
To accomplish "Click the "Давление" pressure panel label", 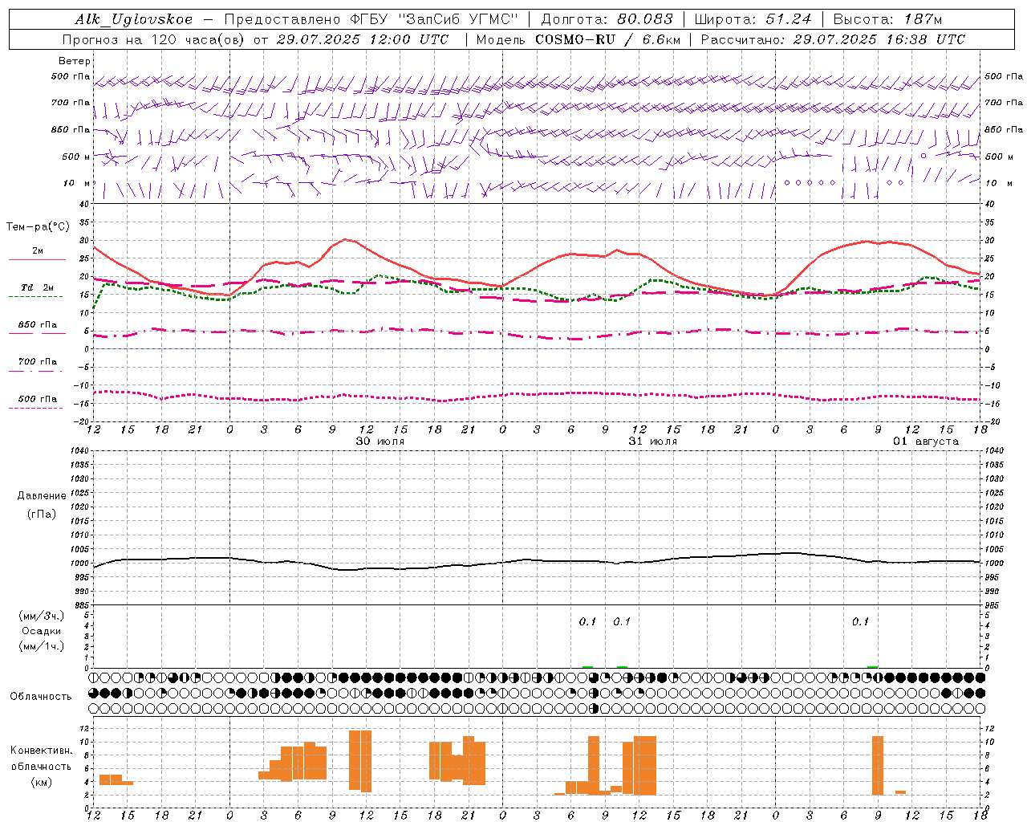I will pyautogui.click(x=42, y=496).
